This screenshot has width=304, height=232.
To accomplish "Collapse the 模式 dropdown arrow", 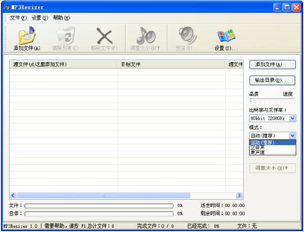I will pyautogui.click(x=292, y=135).
